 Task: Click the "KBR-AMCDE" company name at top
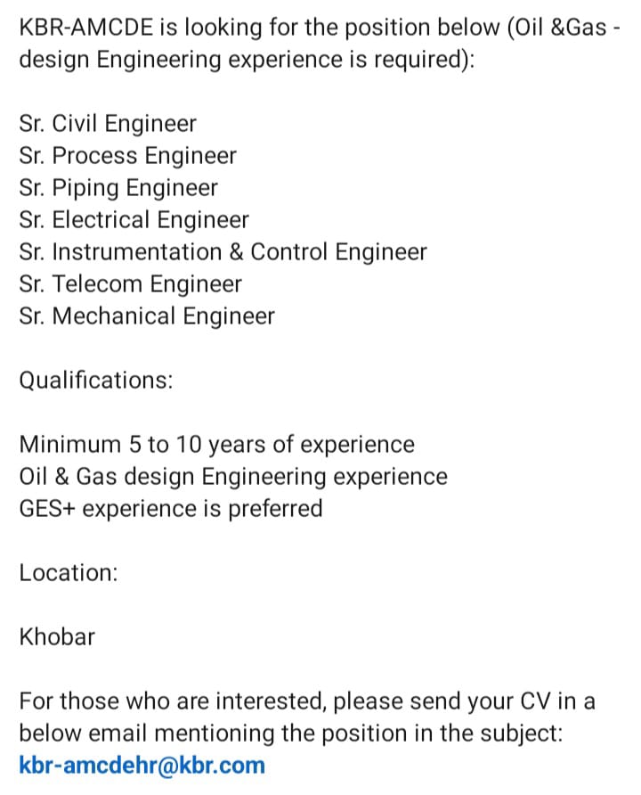[85, 28]
